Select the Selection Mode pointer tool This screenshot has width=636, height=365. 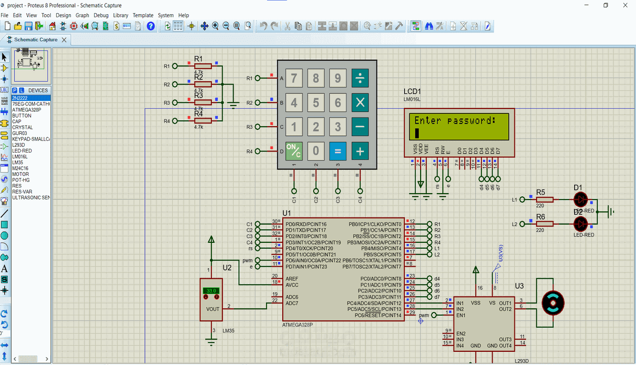[5, 57]
